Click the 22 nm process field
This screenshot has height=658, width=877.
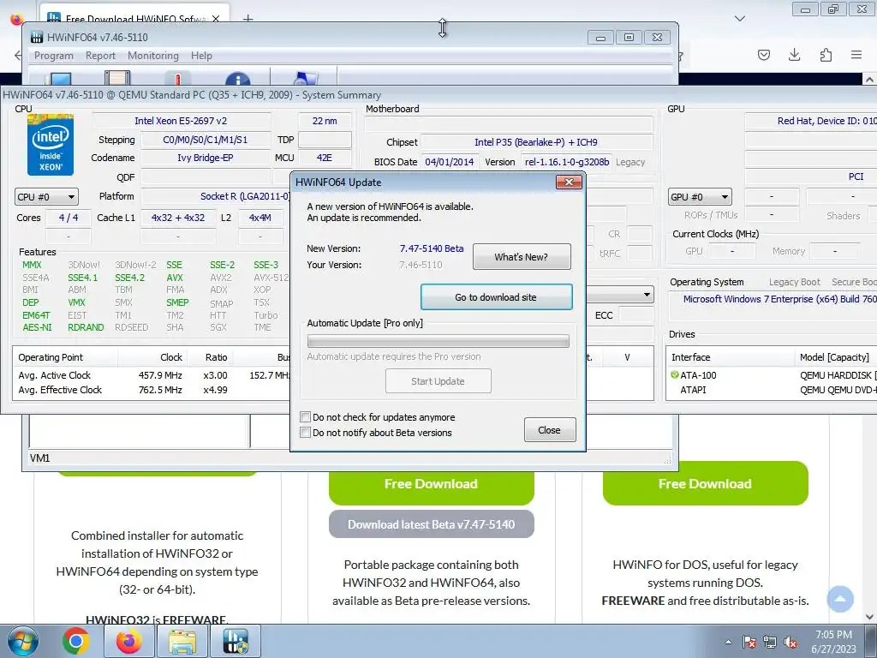325,121
